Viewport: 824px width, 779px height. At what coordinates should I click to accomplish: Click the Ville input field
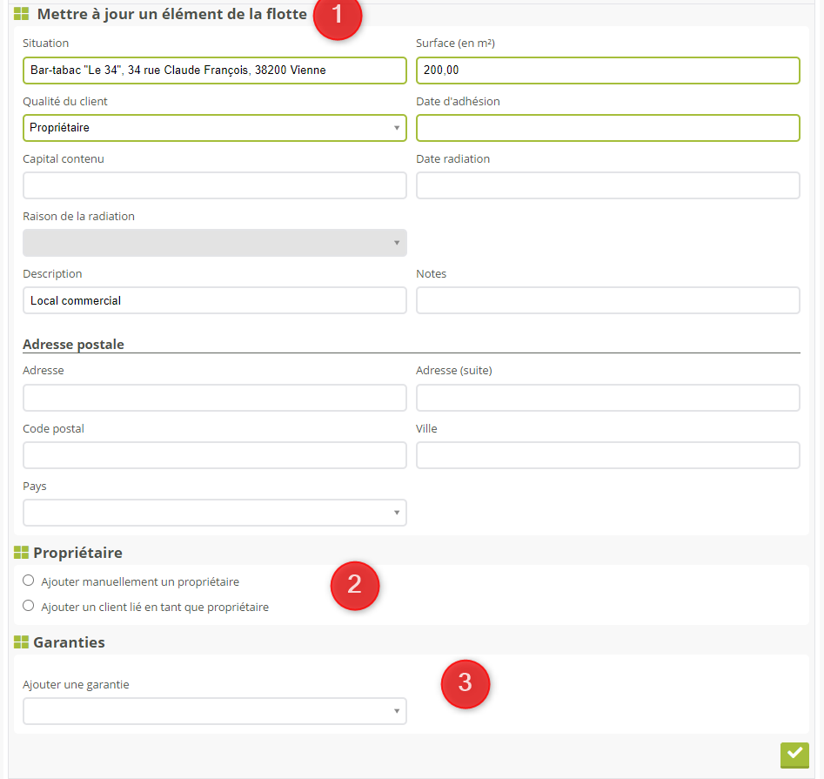pos(607,455)
